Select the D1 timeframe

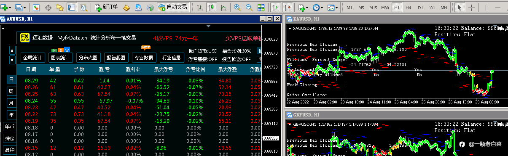420,8
